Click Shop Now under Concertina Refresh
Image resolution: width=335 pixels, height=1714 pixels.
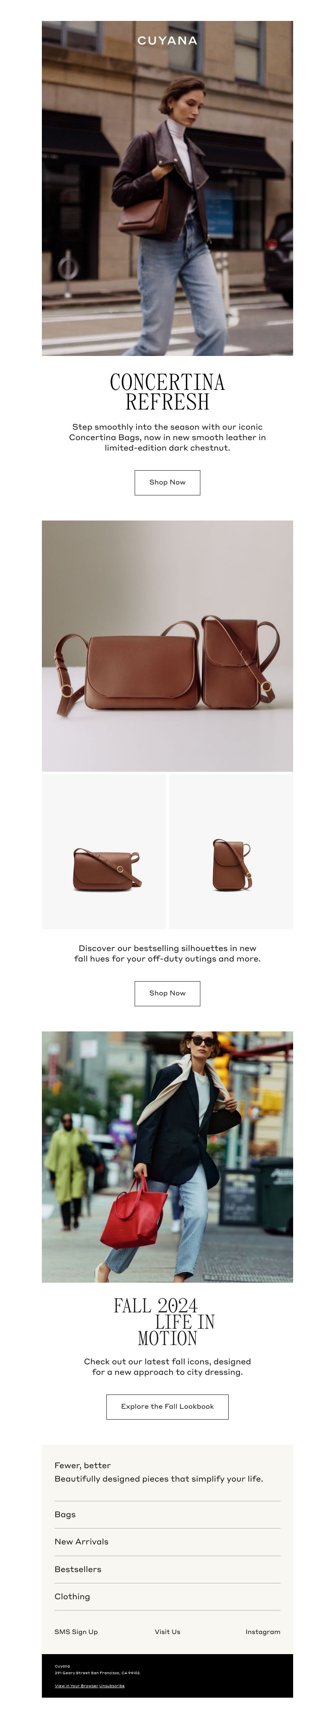point(167,482)
